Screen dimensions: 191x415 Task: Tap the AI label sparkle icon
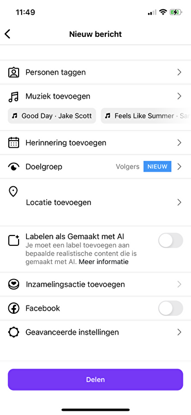pos(14,240)
